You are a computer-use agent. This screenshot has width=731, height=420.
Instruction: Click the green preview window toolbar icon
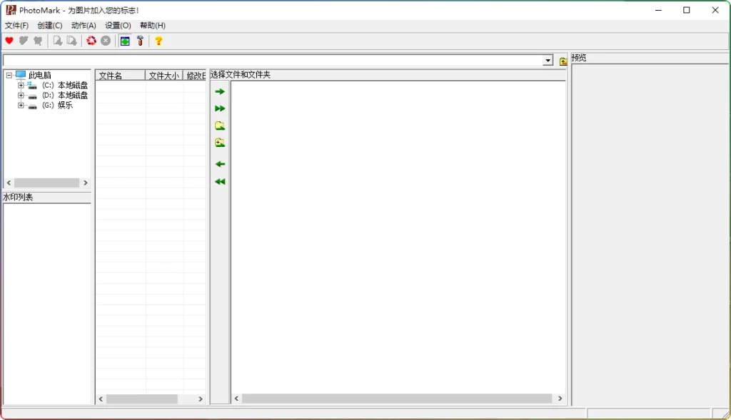point(125,41)
